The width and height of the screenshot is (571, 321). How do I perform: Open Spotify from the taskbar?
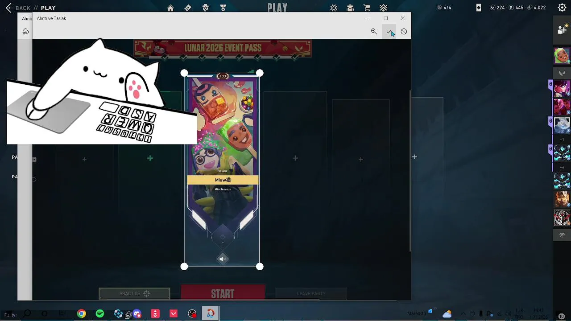point(100,314)
